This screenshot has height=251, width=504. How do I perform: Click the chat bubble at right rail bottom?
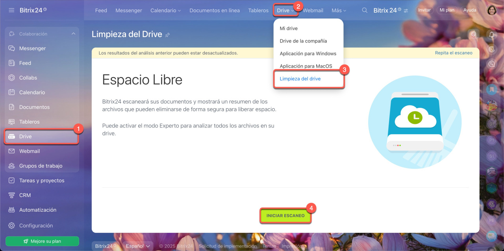[x=492, y=236]
